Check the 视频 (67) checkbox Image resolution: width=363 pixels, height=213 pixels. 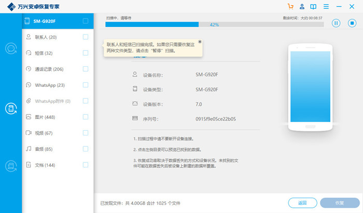click(x=86, y=133)
